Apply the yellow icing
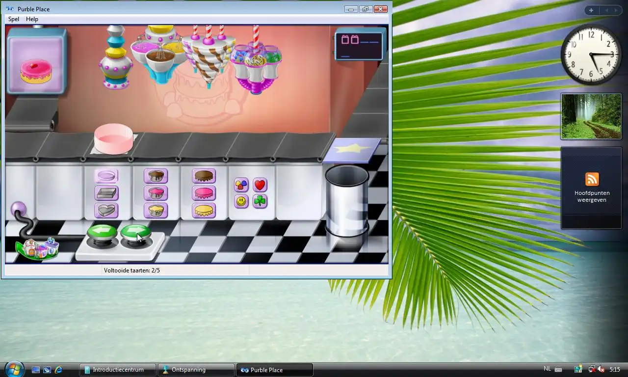Image resolution: width=628 pixels, height=377 pixels. coord(204,210)
